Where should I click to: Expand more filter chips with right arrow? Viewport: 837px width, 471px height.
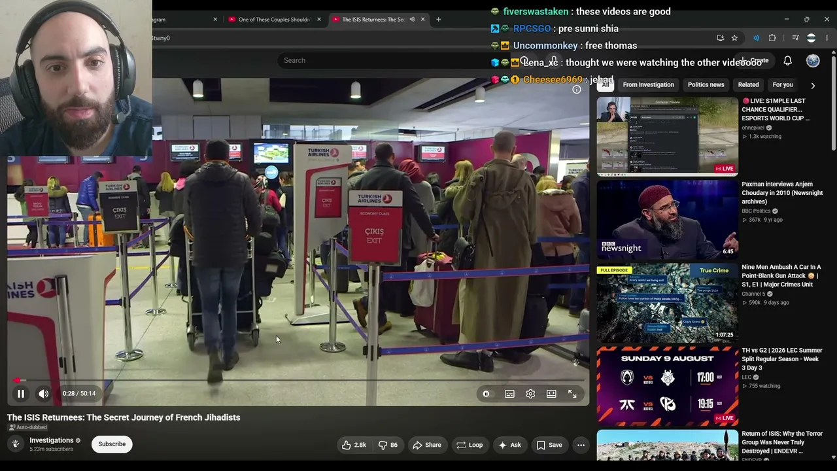813,85
